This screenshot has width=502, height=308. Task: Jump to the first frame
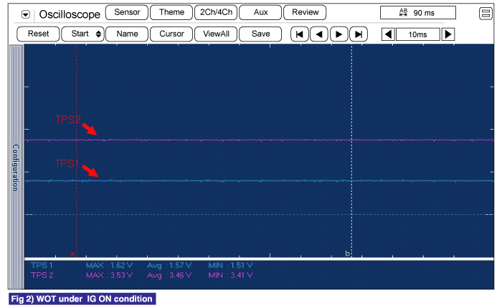click(300, 34)
